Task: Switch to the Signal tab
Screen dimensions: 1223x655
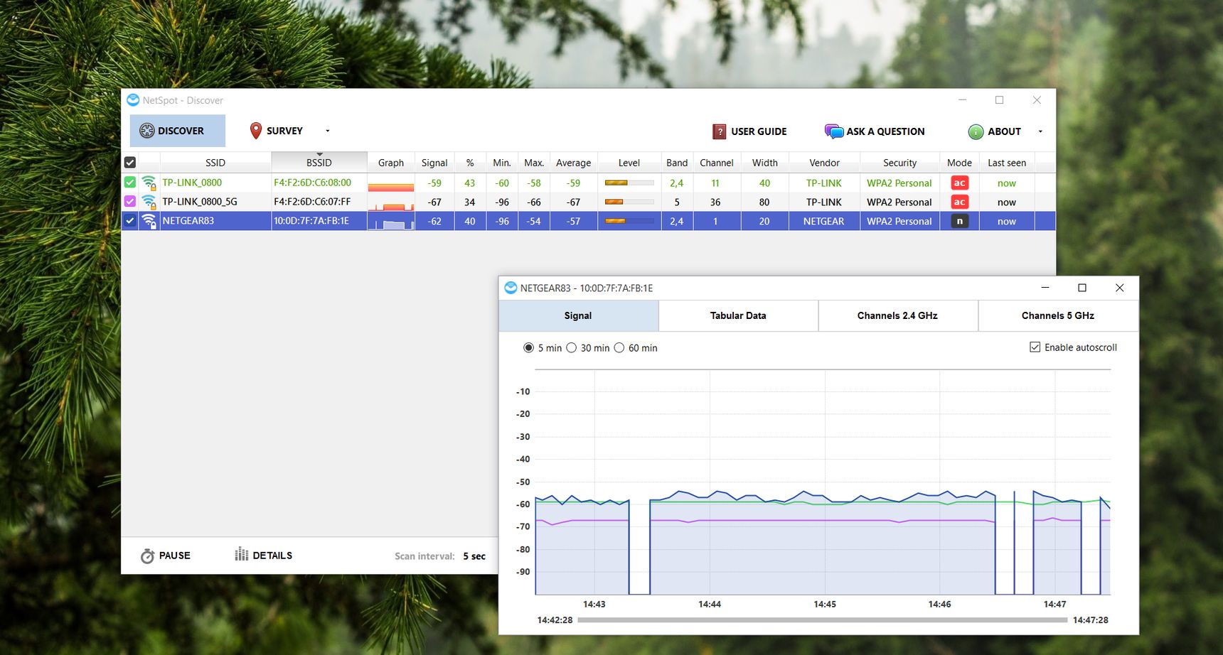Action: pyautogui.click(x=578, y=315)
